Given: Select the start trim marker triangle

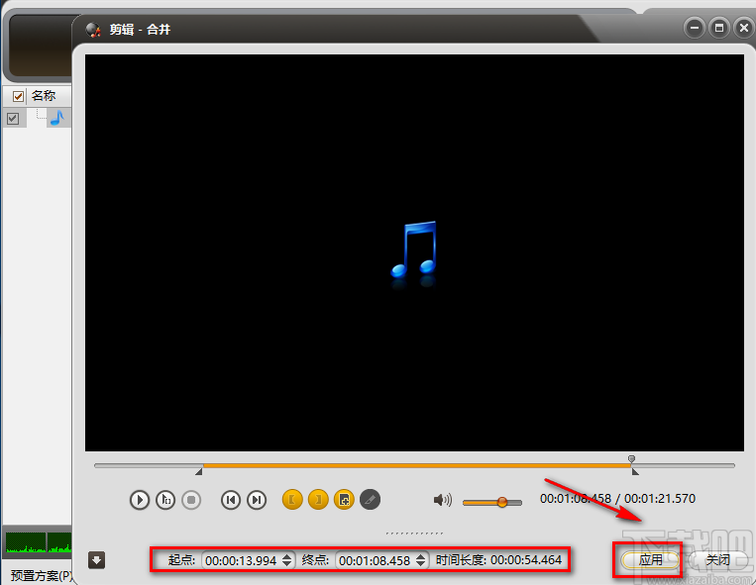Looking at the screenshot, I should (x=198, y=472).
